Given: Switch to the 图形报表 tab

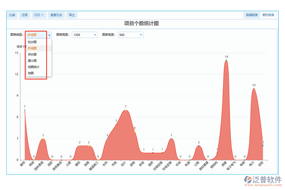Looking at the screenshot, I should [268, 15].
